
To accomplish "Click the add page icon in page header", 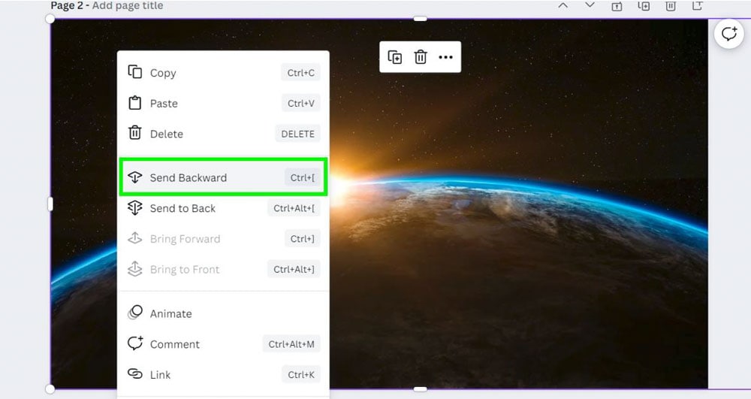I will tap(698, 6).
